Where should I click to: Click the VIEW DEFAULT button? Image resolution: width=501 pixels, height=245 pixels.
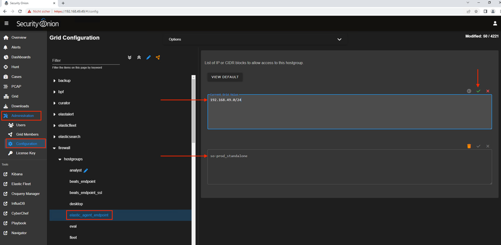click(x=225, y=77)
